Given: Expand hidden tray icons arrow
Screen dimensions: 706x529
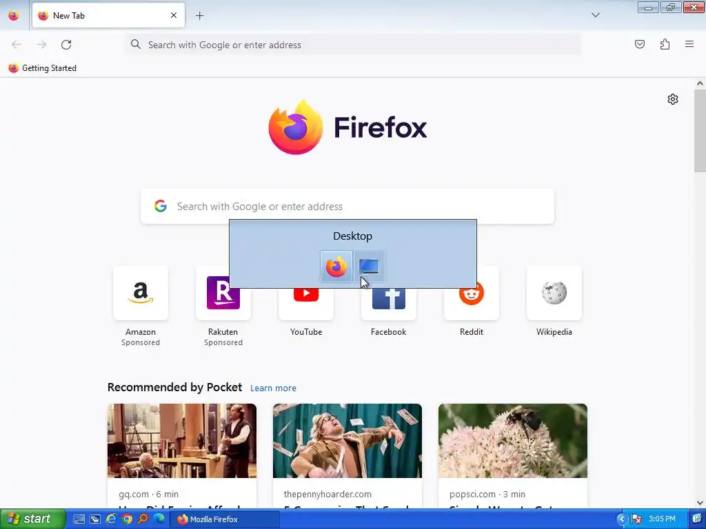Looking at the screenshot, I should coord(622,519).
